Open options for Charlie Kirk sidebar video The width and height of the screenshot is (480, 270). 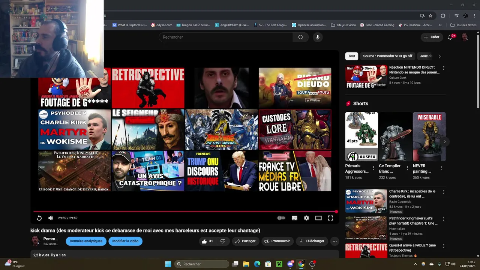click(x=444, y=192)
